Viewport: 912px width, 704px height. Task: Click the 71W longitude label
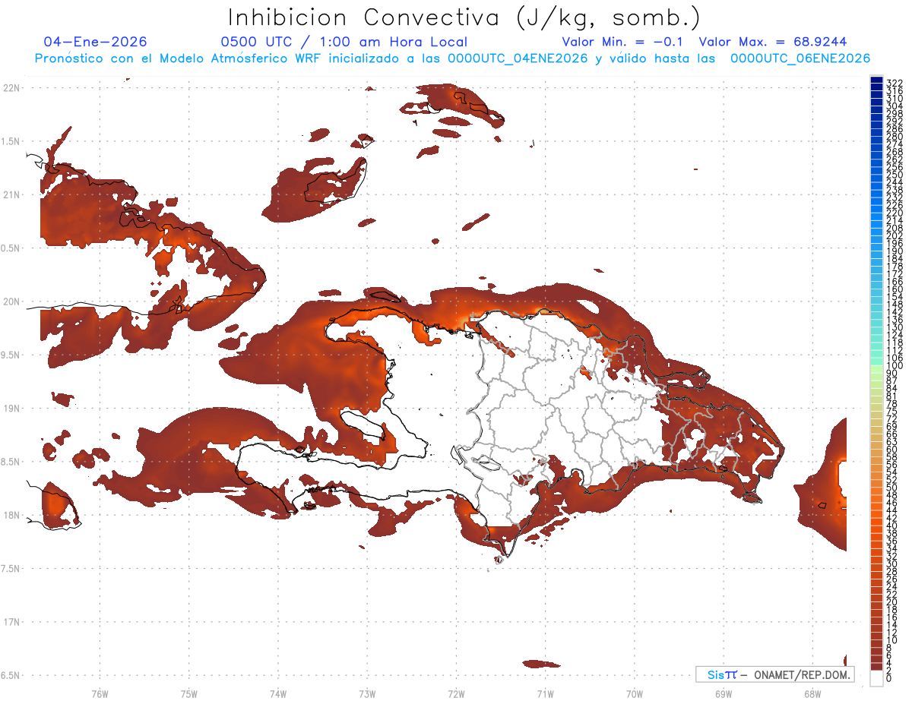(x=545, y=693)
